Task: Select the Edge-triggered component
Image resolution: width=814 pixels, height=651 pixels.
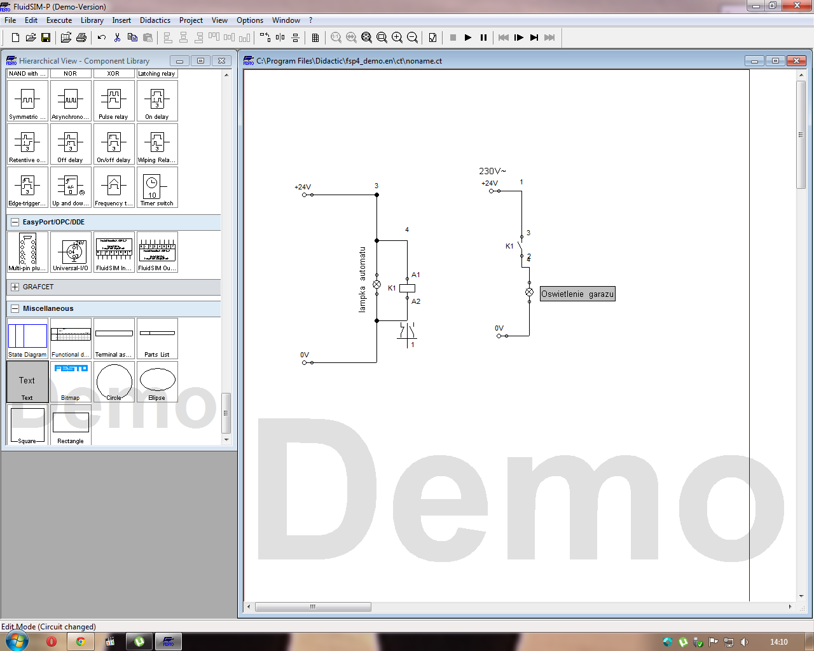Action: (x=27, y=188)
